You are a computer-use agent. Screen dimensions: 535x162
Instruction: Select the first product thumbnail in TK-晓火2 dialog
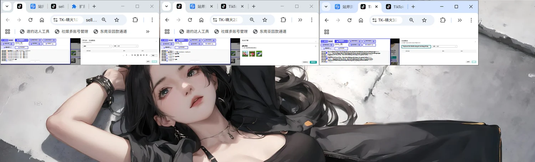coord(245,54)
